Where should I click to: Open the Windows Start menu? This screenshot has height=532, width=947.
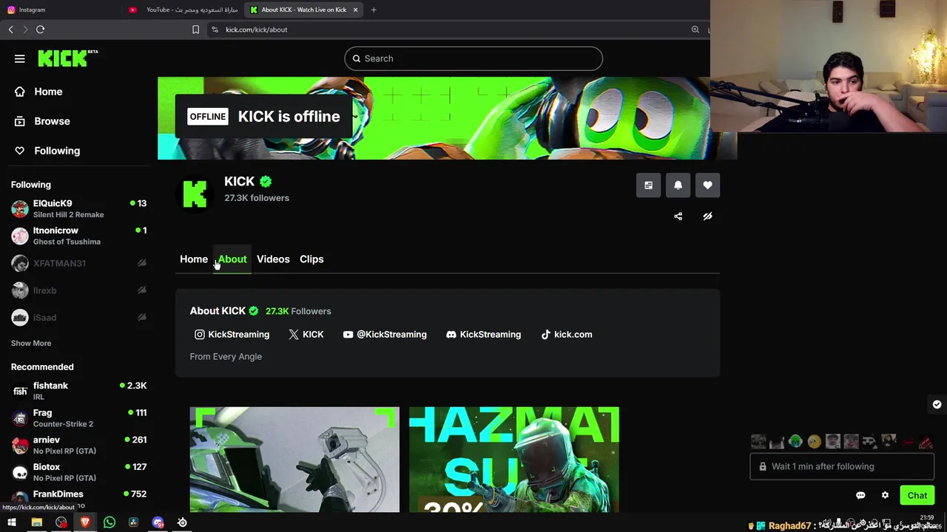[12, 522]
